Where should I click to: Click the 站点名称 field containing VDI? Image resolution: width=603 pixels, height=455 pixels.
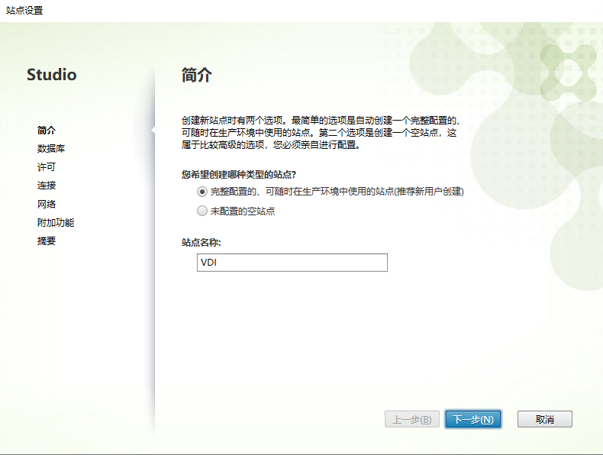[292, 263]
